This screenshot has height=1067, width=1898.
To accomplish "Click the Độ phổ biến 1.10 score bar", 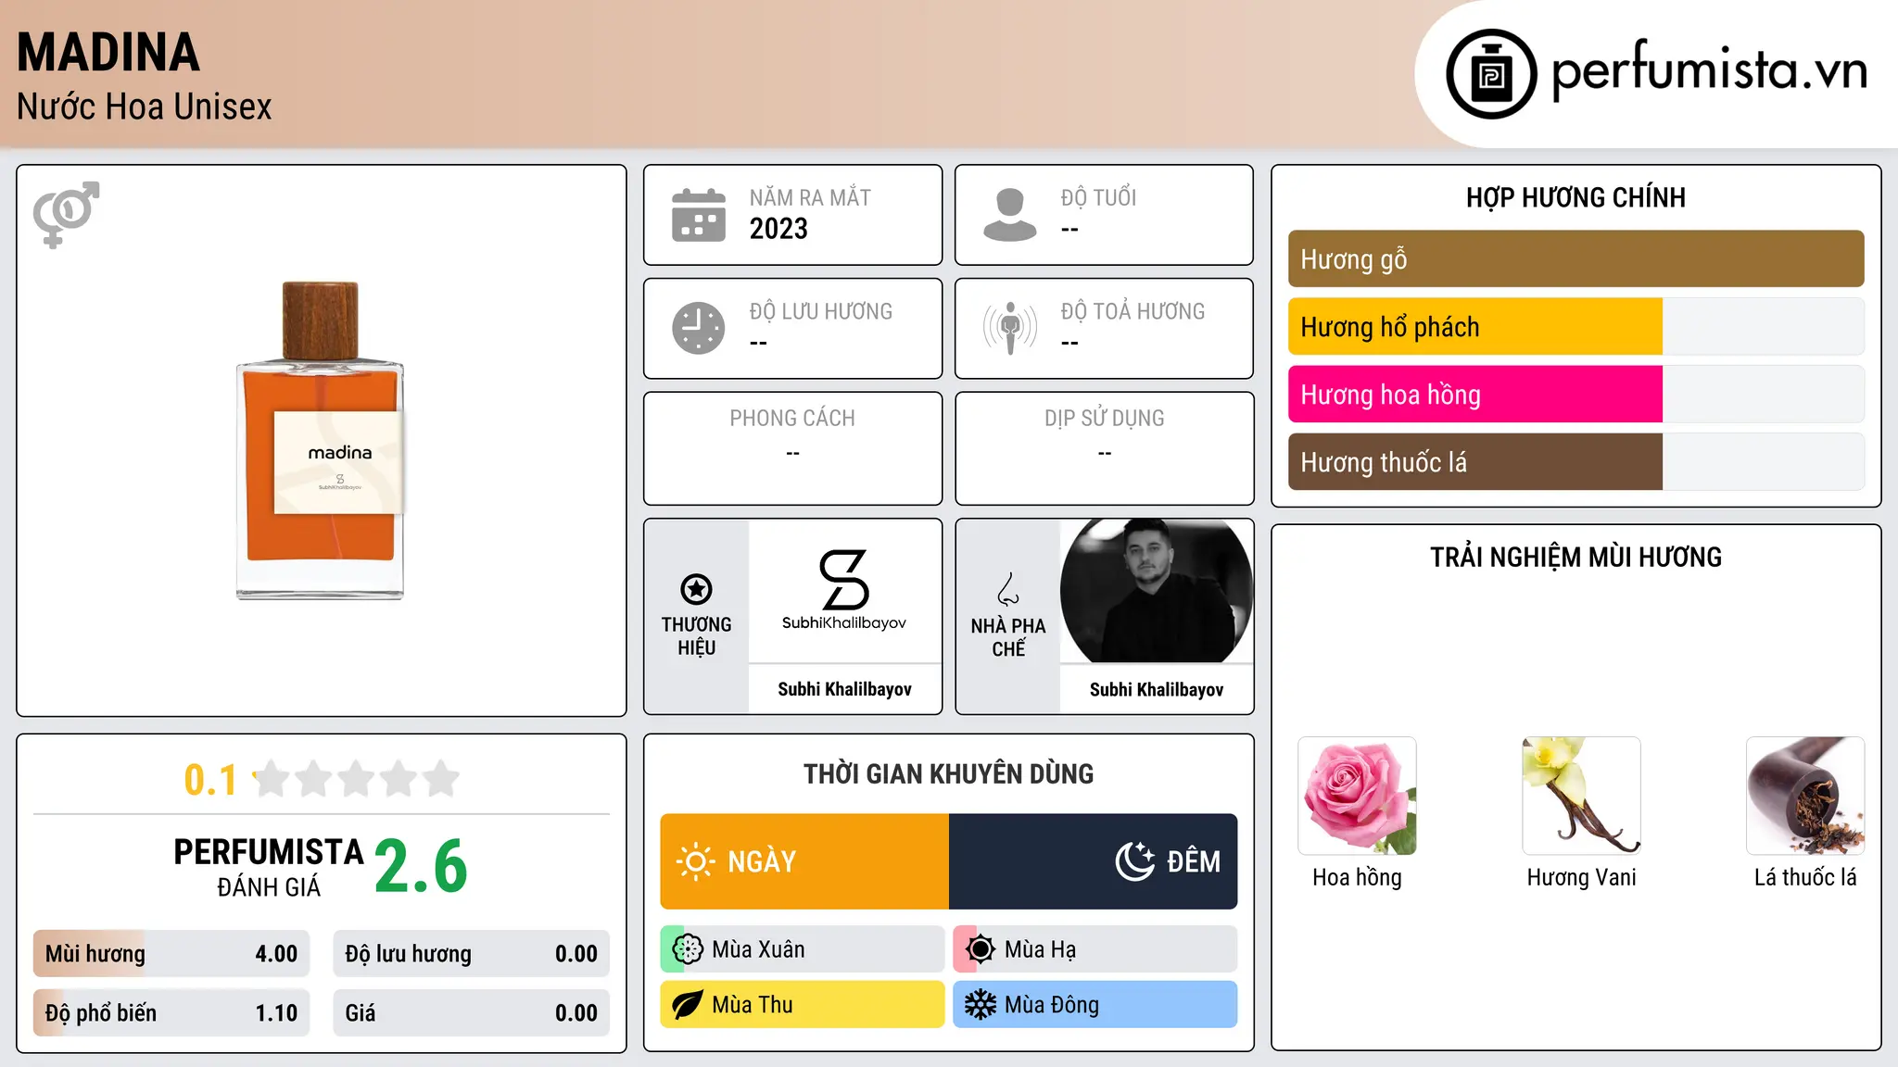I will point(171,1013).
